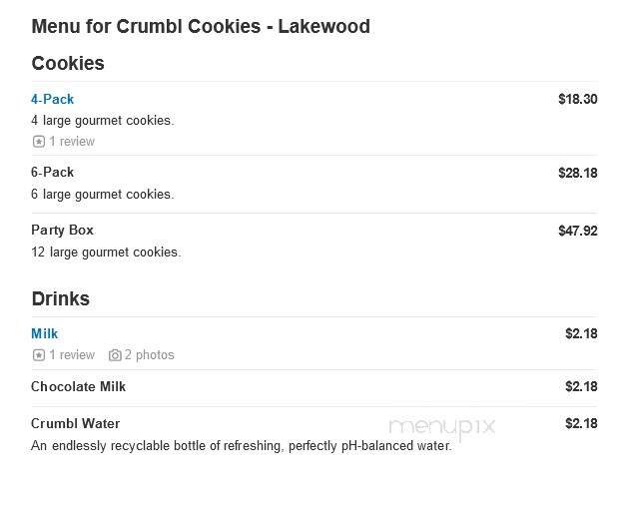621x509 pixels.
Task: Open the 2 photos link for Milk
Action: [149, 355]
